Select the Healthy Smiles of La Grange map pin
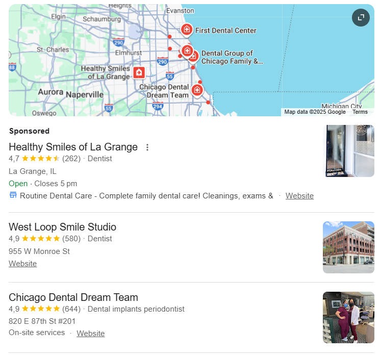This screenshot has width=381, height=357. click(x=139, y=72)
